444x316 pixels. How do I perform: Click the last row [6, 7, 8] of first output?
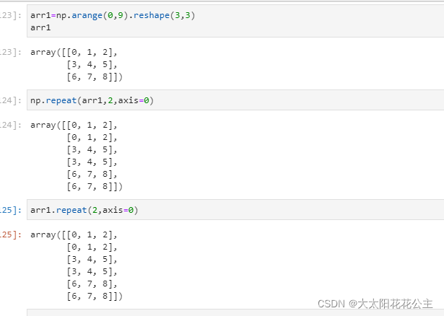[x=92, y=77]
